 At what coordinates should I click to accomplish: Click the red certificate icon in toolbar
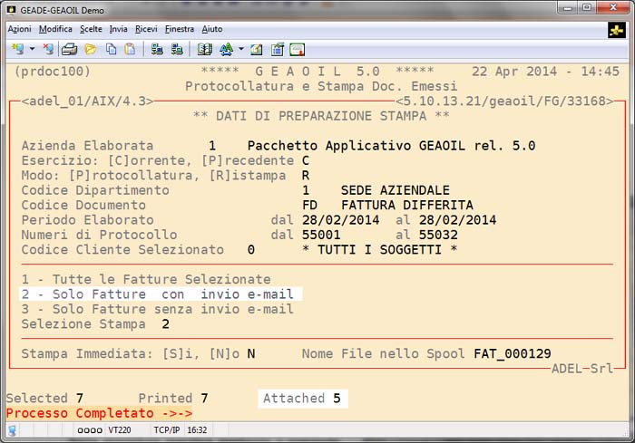point(297,49)
